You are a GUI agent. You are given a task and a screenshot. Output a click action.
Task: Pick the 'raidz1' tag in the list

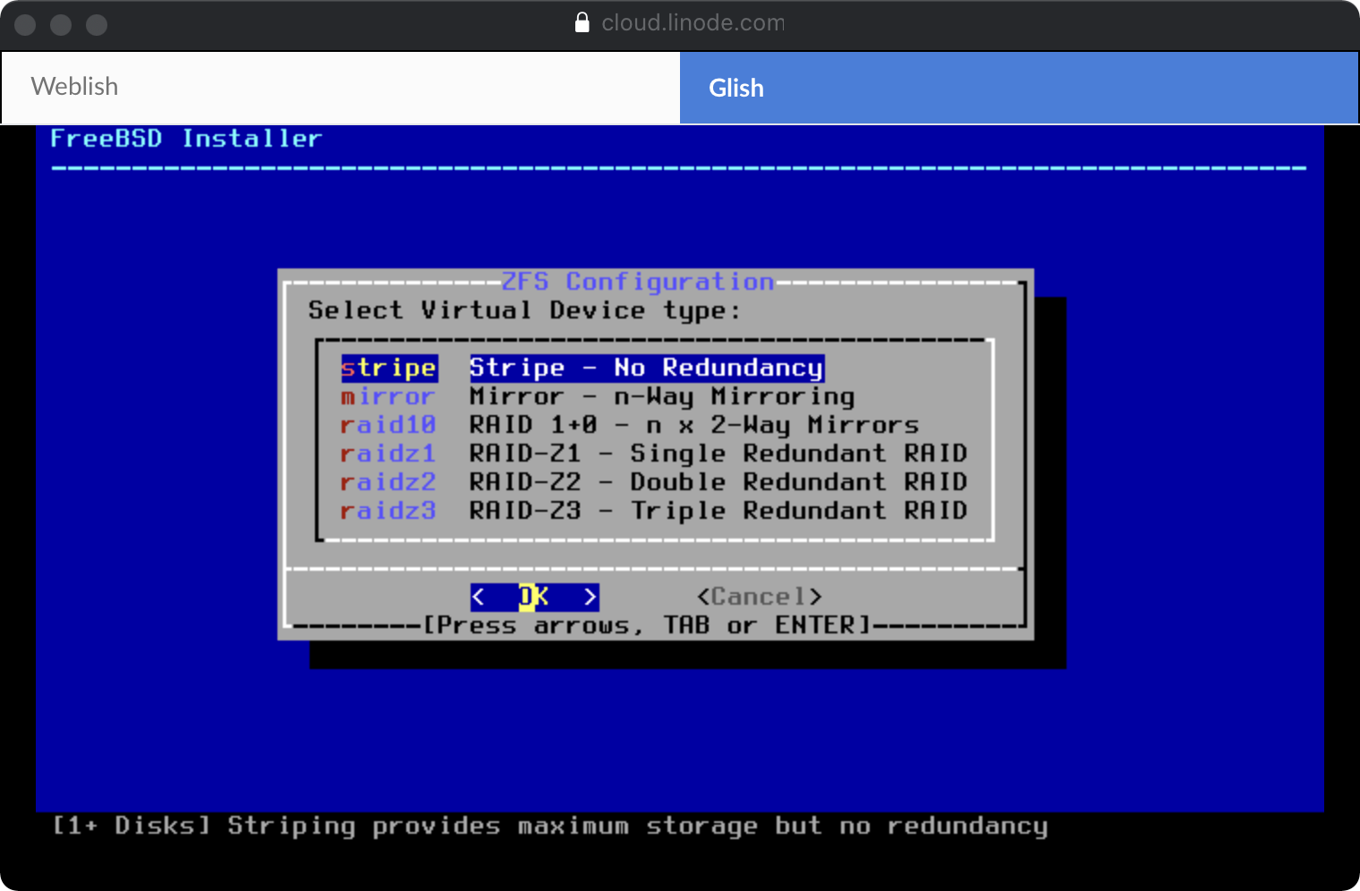(x=387, y=454)
